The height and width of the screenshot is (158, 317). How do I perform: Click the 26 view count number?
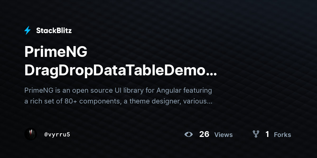coord(204,134)
